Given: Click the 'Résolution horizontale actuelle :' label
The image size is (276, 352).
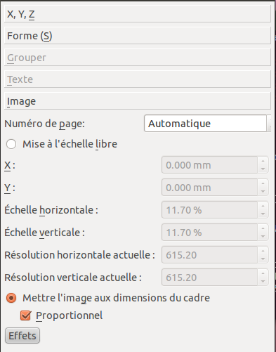Looking at the screenshot, I should [x=79, y=255].
